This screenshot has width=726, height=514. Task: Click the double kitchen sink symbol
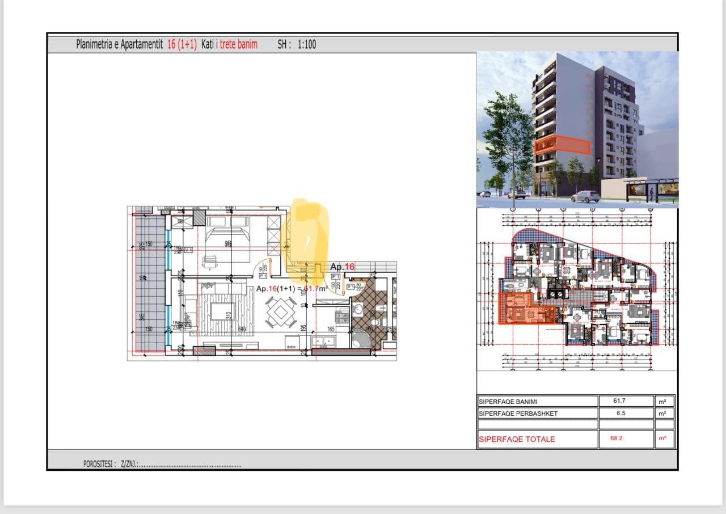point(324,342)
